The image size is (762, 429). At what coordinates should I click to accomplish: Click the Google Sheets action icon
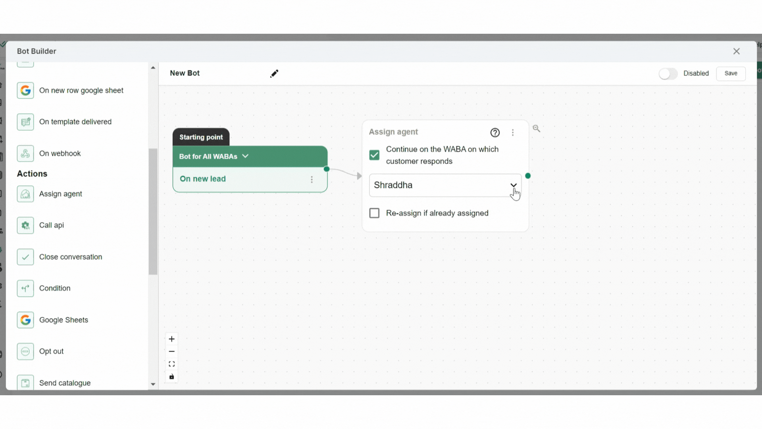point(25,320)
